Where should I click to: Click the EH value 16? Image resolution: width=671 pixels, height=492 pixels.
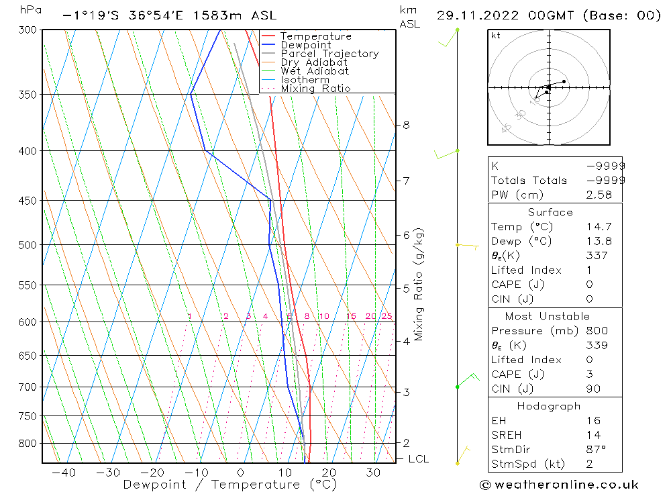tap(594, 421)
